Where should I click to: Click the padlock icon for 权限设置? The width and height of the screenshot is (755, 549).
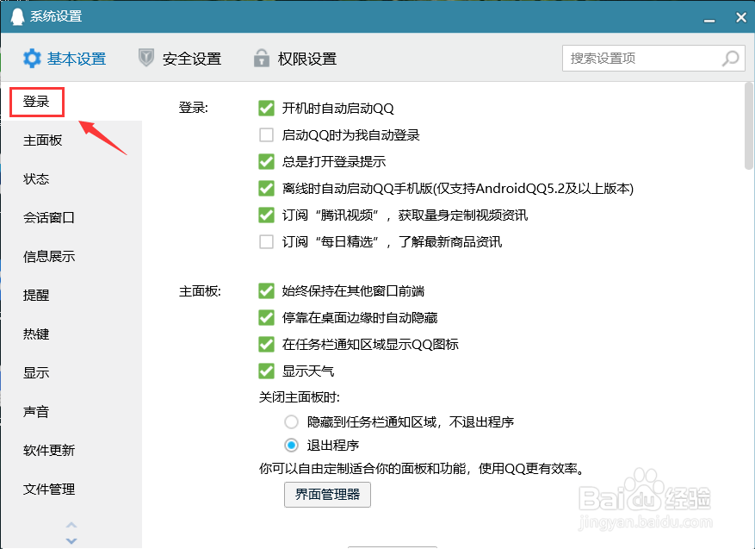[x=262, y=58]
